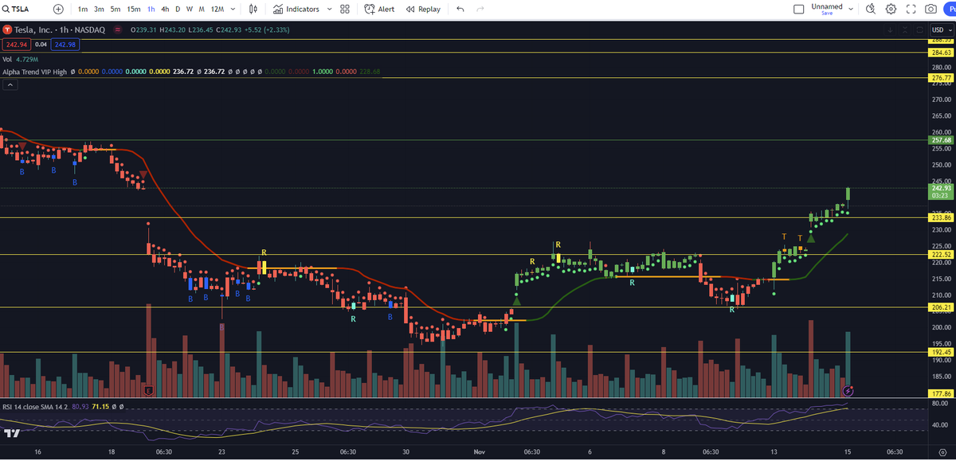Viewport: 956px width, 461px height.
Task: Open the candlestick chart type menu
Action: pyautogui.click(x=253, y=10)
